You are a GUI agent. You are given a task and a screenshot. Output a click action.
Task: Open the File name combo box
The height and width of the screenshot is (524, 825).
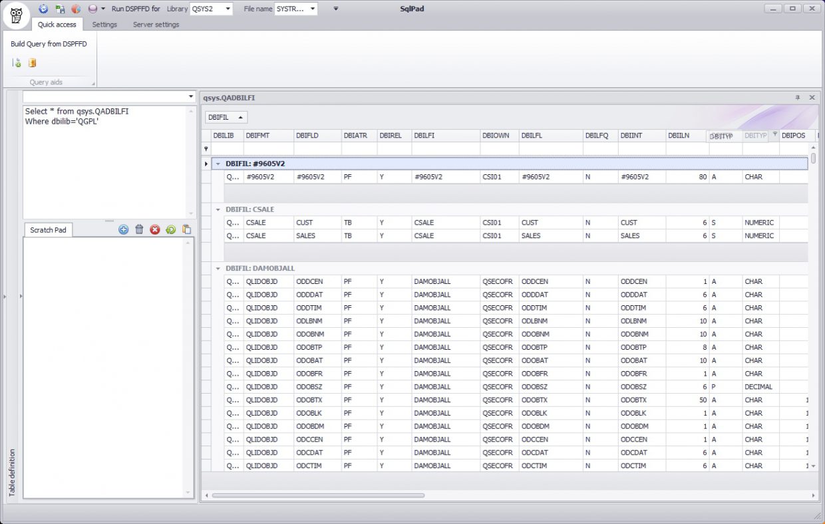pyautogui.click(x=296, y=9)
